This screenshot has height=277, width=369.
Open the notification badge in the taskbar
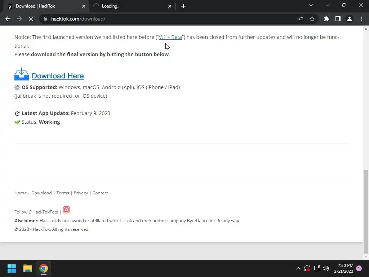(359, 268)
